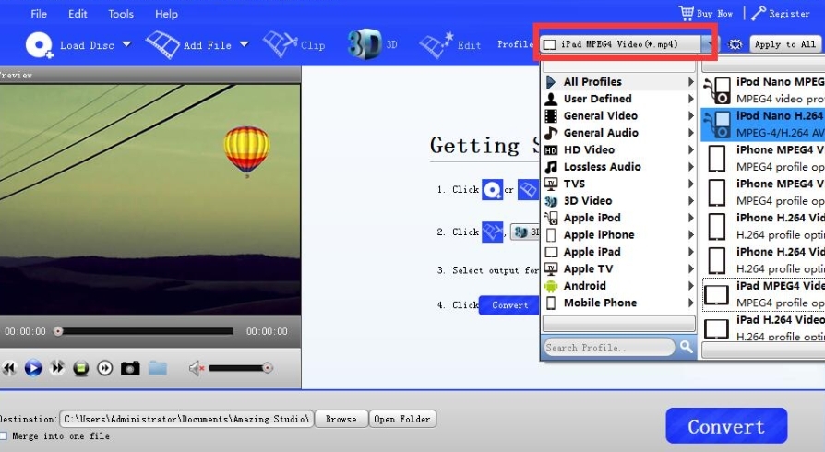Choose the iPad H.264 Video profile

(763, 327)
